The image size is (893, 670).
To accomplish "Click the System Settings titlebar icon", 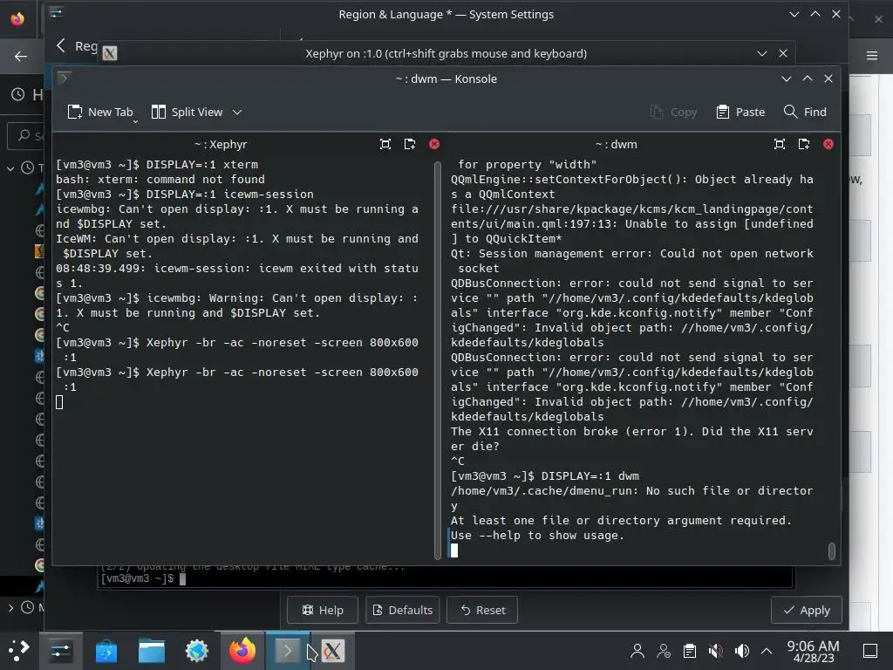I will click(x=56, y=14).
